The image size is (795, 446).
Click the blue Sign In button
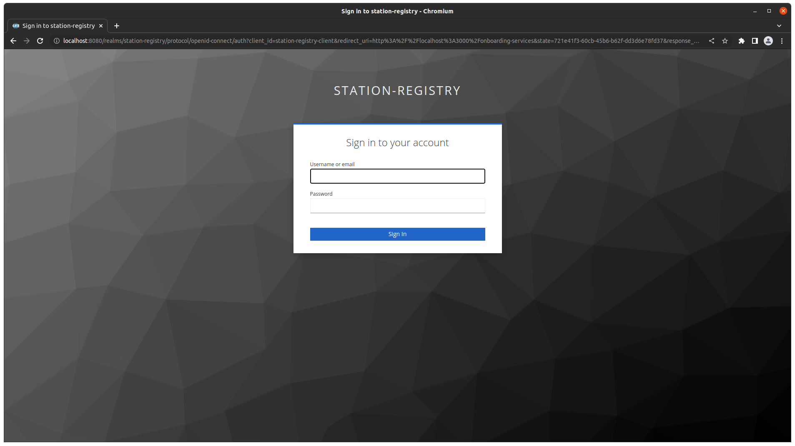tap(397, 234)
